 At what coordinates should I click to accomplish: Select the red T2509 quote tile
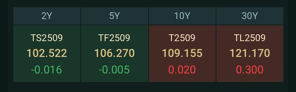tap(182, 54)
